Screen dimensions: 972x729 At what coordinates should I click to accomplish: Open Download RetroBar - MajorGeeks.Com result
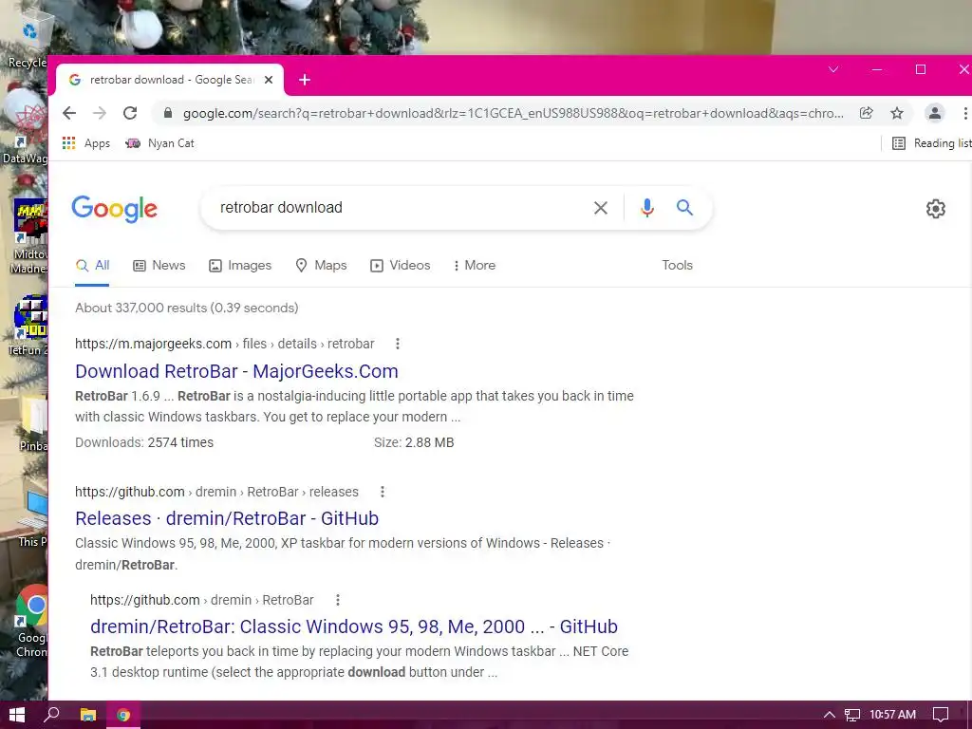coord(236,371)
